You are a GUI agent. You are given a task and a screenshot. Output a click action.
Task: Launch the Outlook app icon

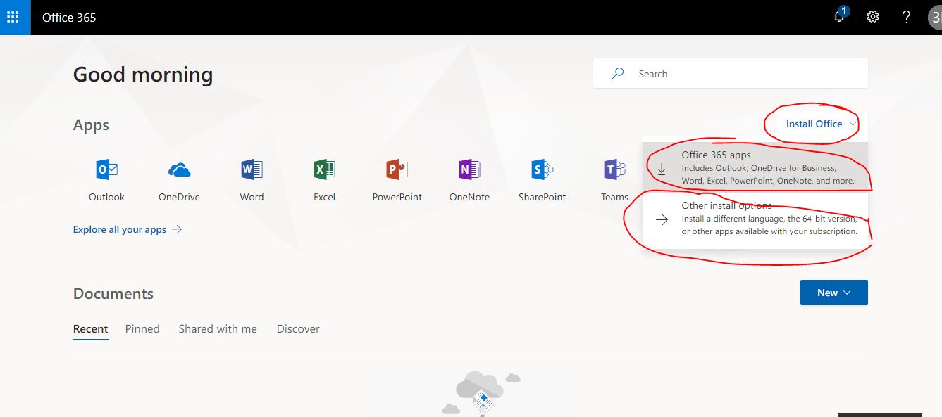pos(106,169)
